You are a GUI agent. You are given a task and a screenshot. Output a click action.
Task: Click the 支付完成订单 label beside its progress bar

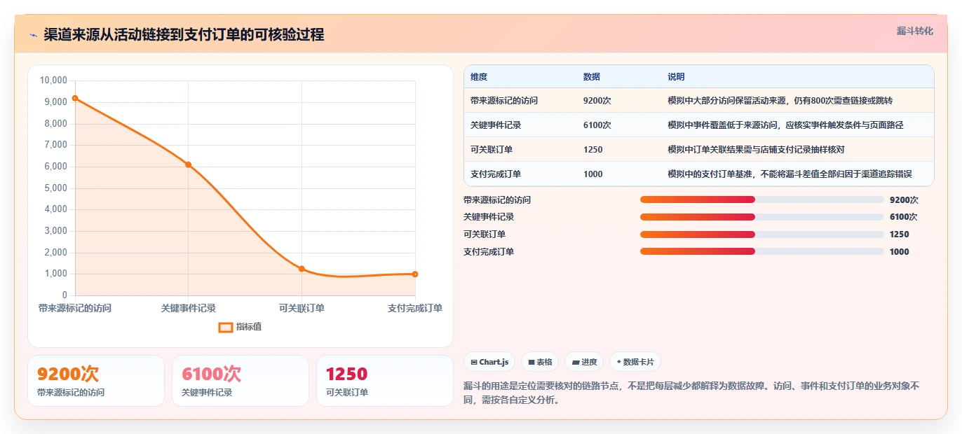point(489,252)
